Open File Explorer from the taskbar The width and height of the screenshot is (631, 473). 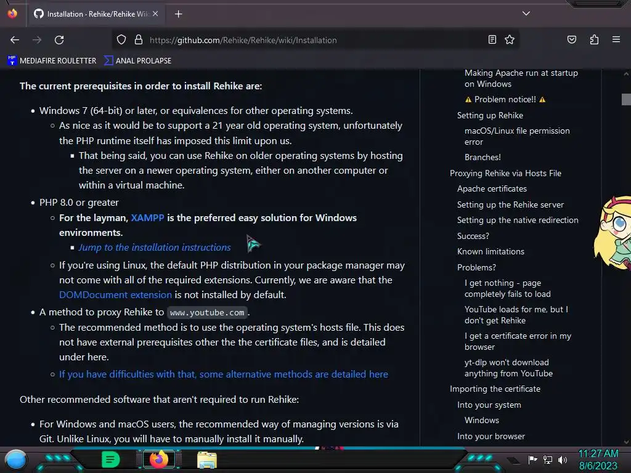click(207, 459)
